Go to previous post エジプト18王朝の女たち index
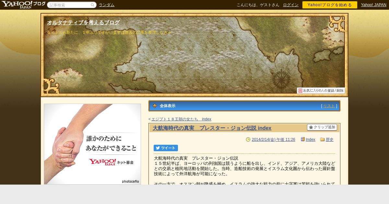 [181, 119]
